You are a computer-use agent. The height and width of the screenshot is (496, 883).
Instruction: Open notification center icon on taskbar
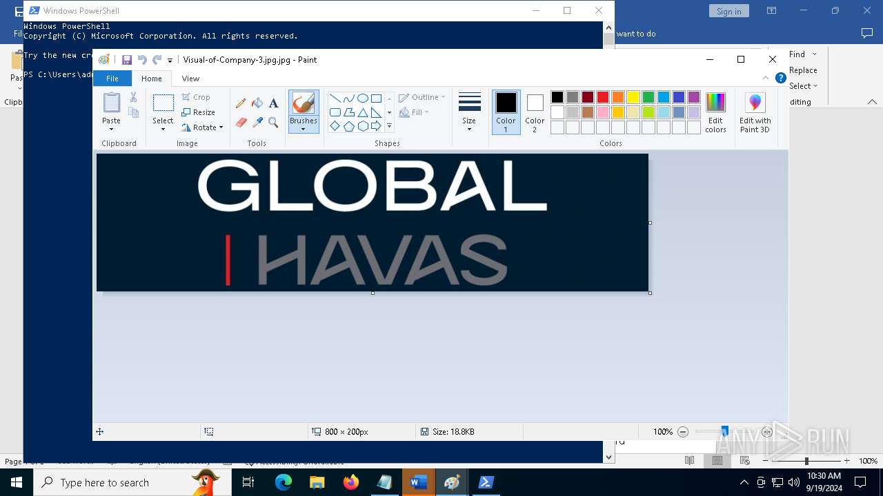[x=860, y=482]
